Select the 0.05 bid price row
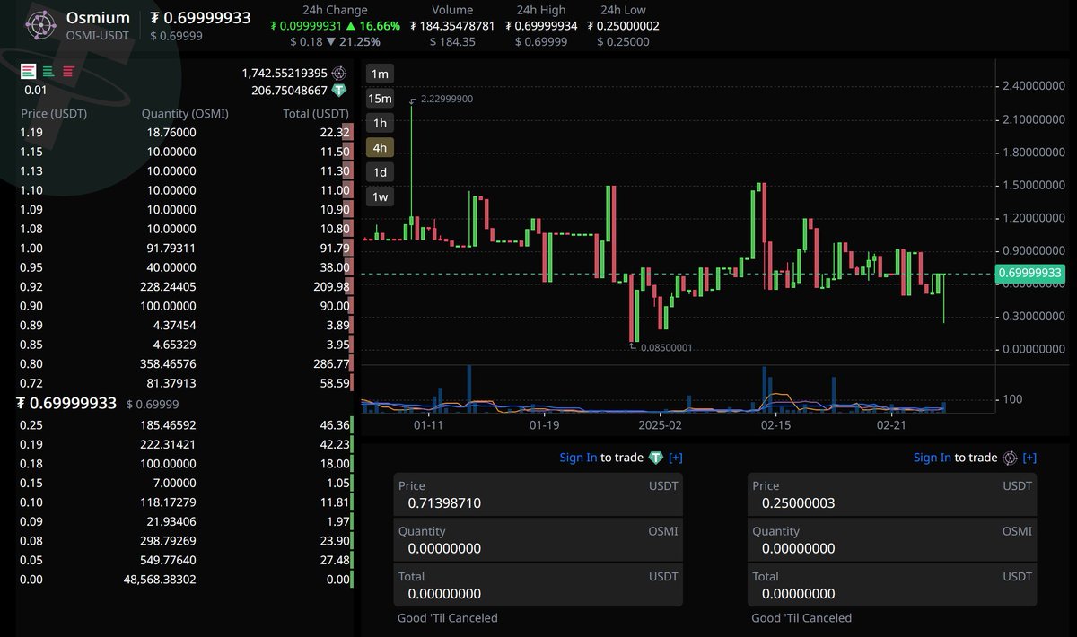1077x637 pixels. point(187,560)
